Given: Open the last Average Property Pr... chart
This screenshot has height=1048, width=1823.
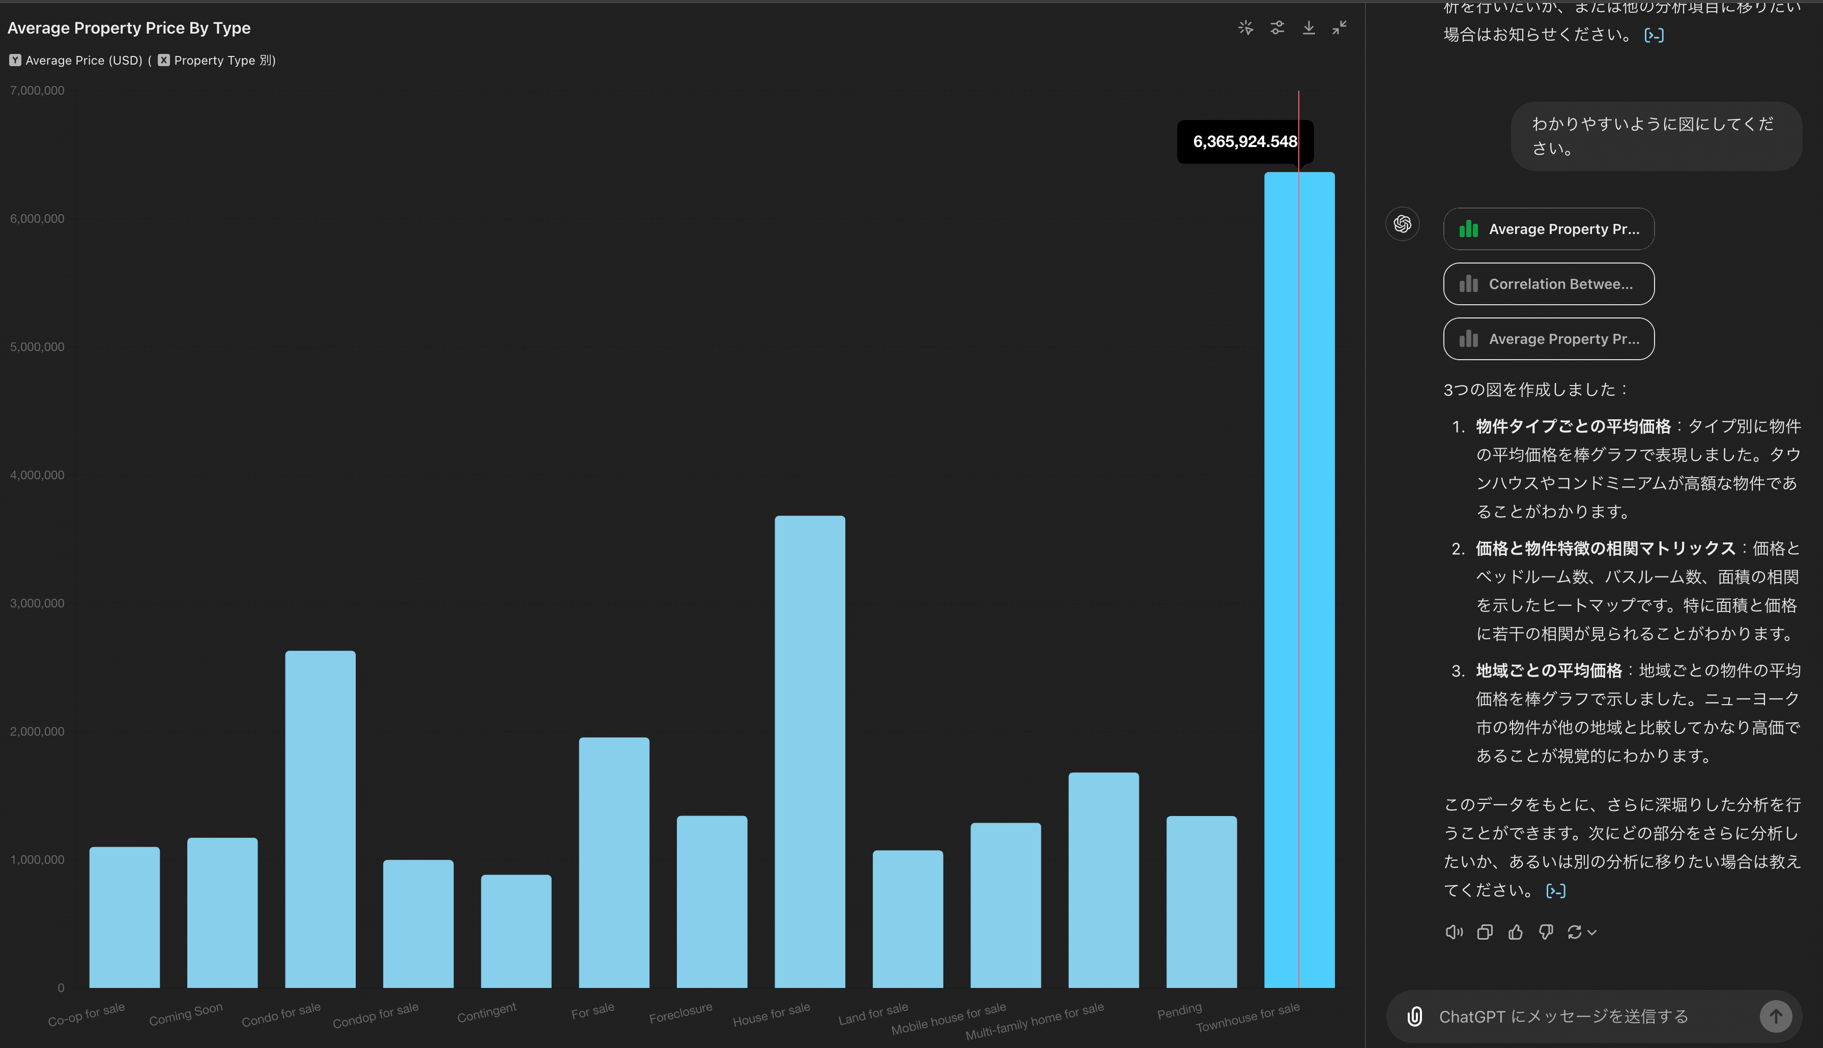Looking at the screenshot, I should pos(1549,338).
